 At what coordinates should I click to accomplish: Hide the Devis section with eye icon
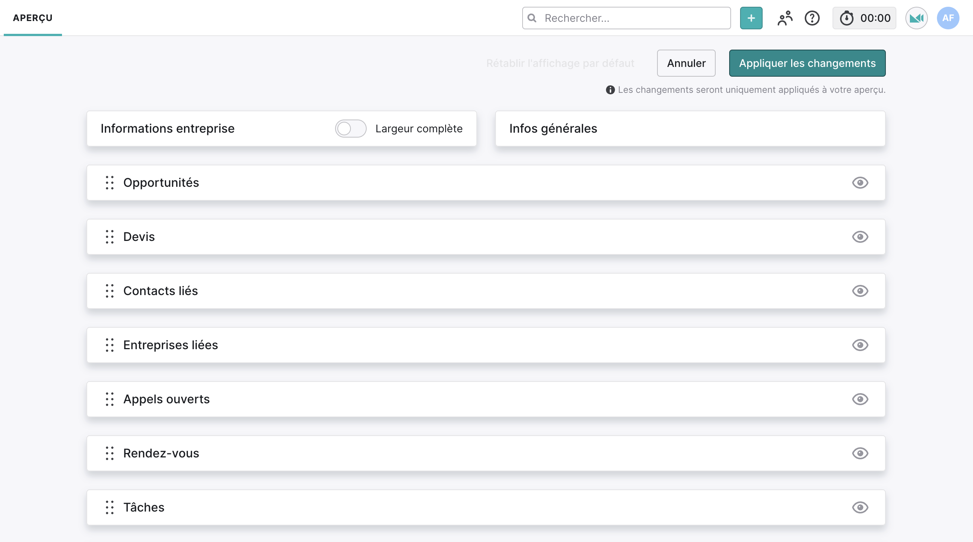point(860,236)
